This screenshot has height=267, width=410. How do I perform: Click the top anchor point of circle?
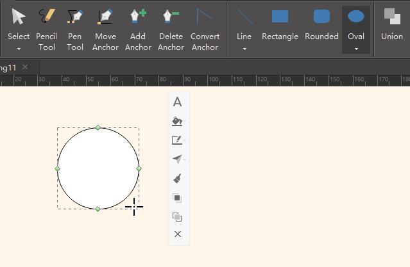pos(98,128)
